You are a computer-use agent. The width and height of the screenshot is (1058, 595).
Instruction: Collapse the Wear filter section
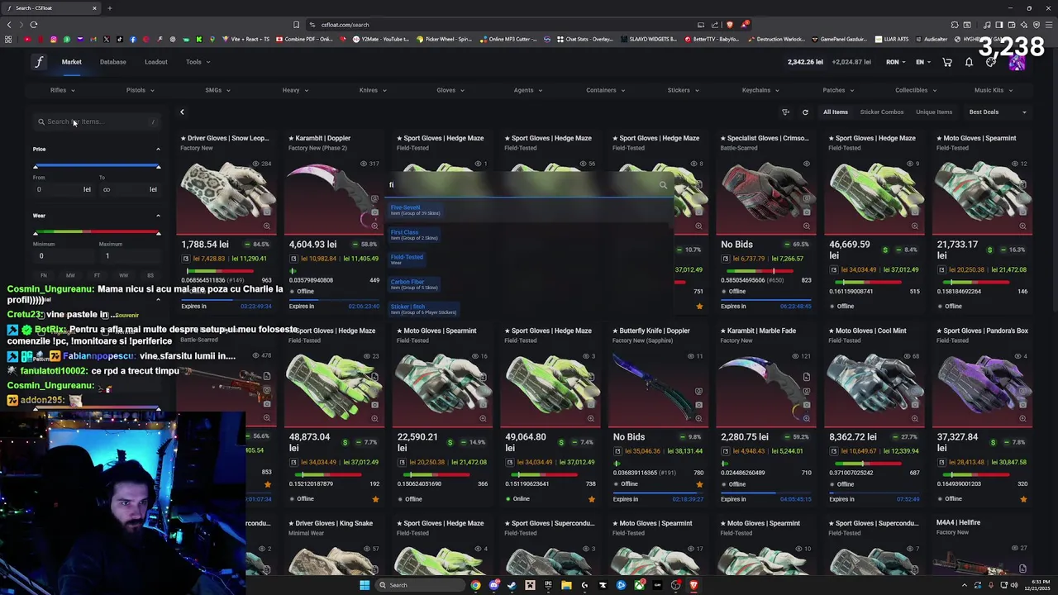point(158,216)
